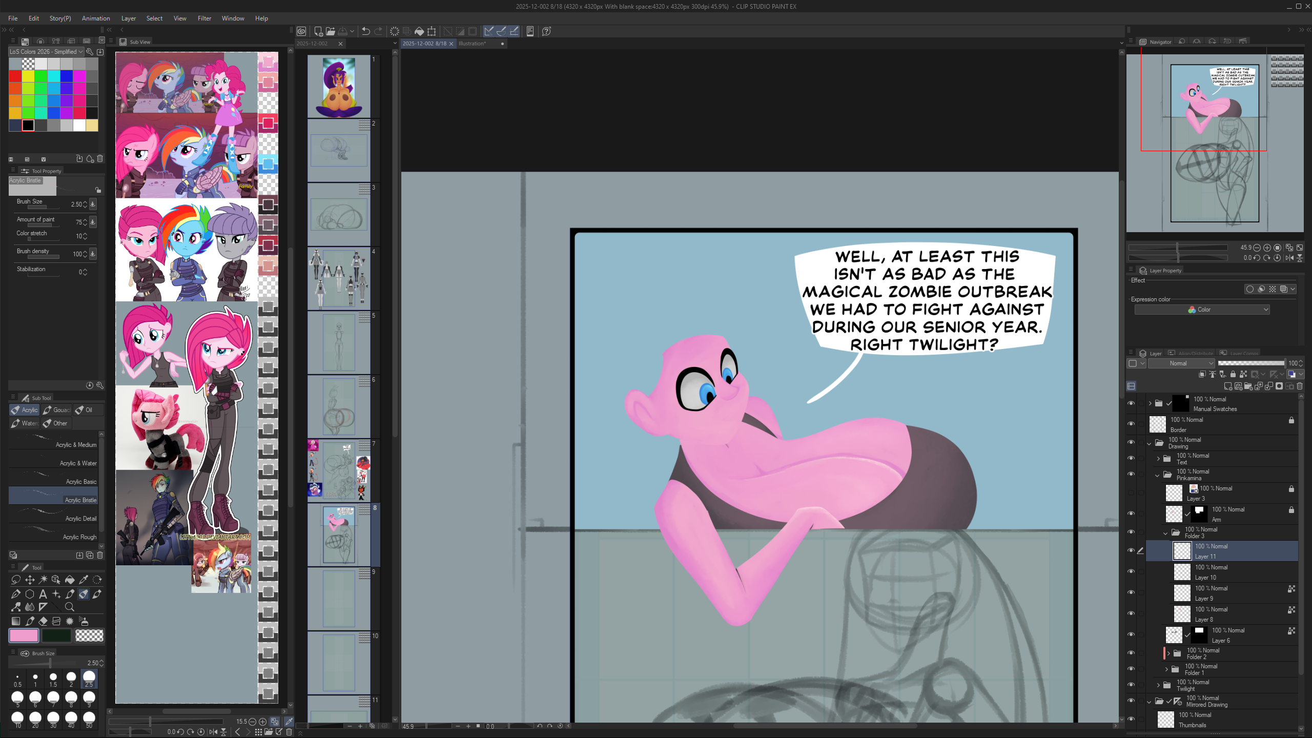Click the Fill bucket icon in command bar
This screenshot has width=1312, height=738.
click(419, 31)
